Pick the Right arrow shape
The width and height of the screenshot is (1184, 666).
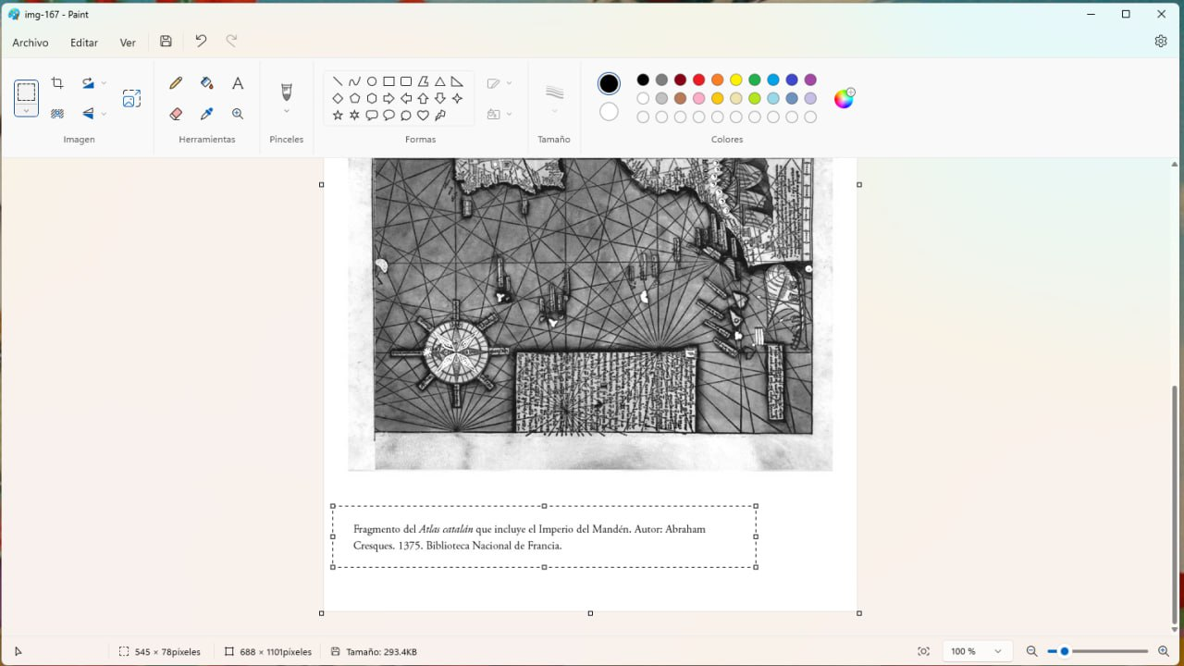[388, 98]
